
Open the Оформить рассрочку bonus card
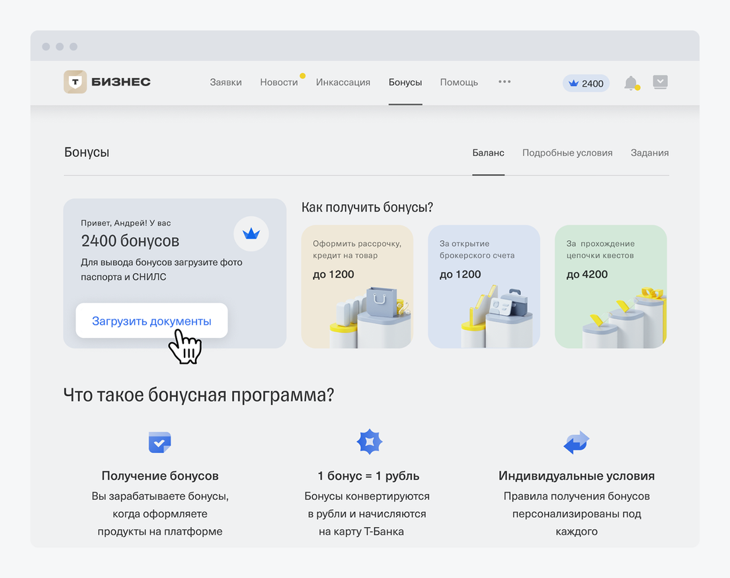coord(357,286)
